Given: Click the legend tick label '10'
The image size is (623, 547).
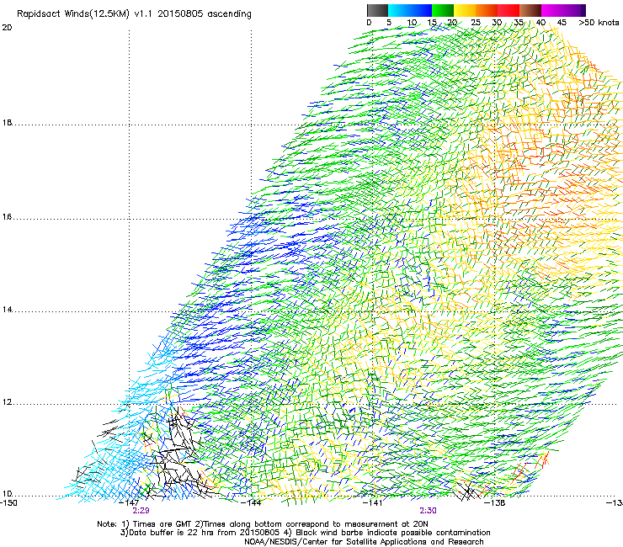Looking at the screenshot, I should click(x=412, y=23).
